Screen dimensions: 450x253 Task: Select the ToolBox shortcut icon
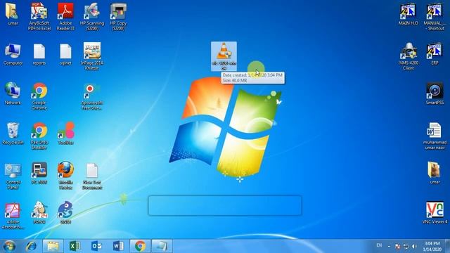[65, 134]
